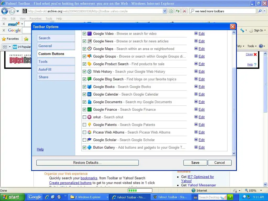Open the Favorites menu in menu bar

pyautogui.click(x=35, y=19)
